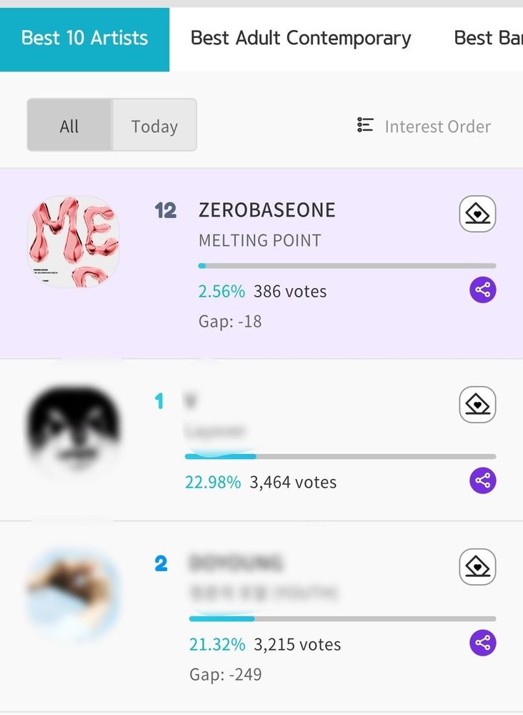Switch the filter to Today
Viewport: 523px width, 715px height.
pyautogui.click(x=154, y=125)
